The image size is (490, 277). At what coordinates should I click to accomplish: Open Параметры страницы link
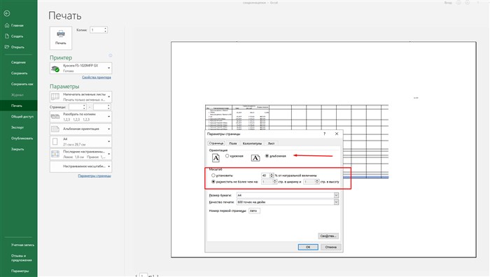tap(94, 176)
